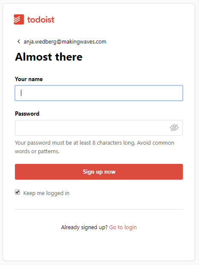Screen dimensions: 199x265
Task: Focus the Password input field
Action: pyautogui.click(x=99, y=128)
